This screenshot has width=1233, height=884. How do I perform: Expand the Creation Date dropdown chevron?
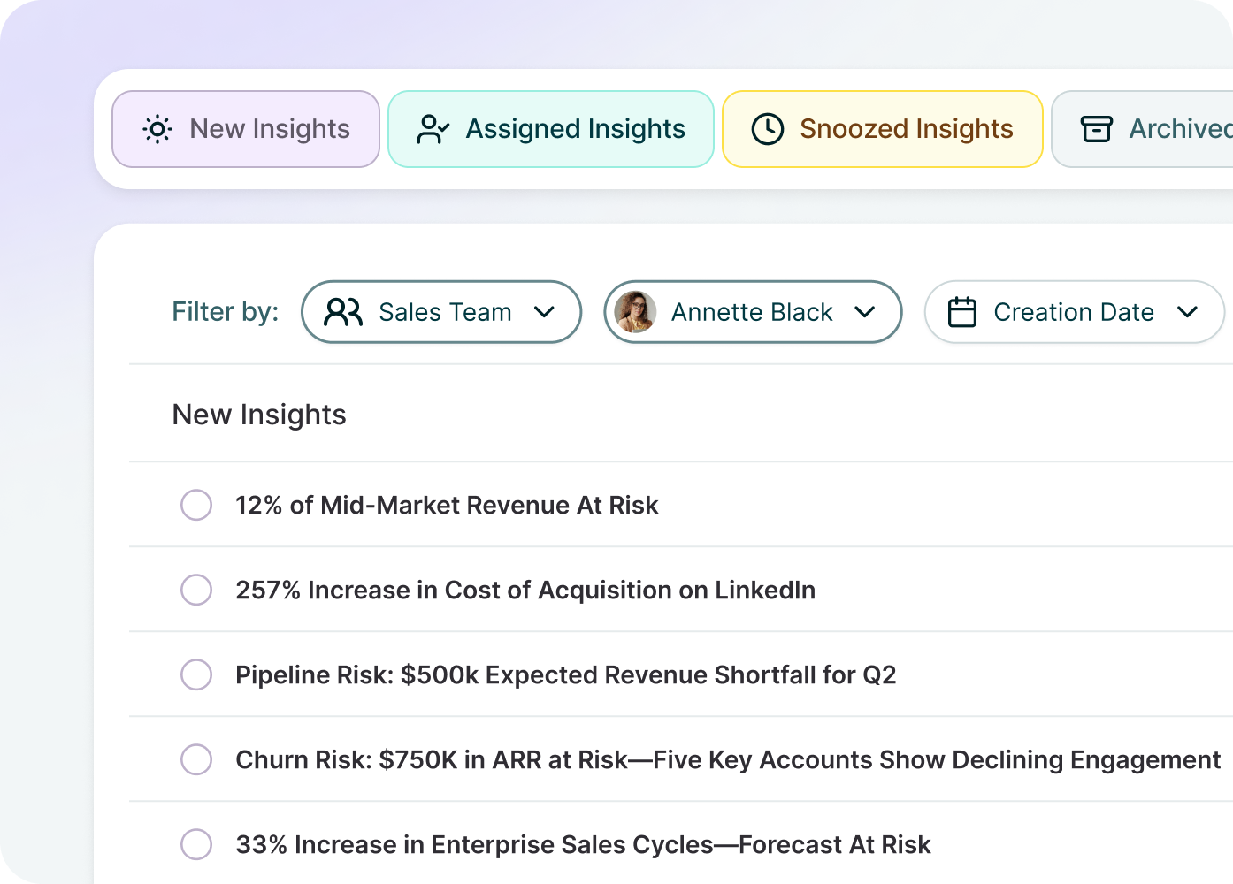[x=1188, y=312]
